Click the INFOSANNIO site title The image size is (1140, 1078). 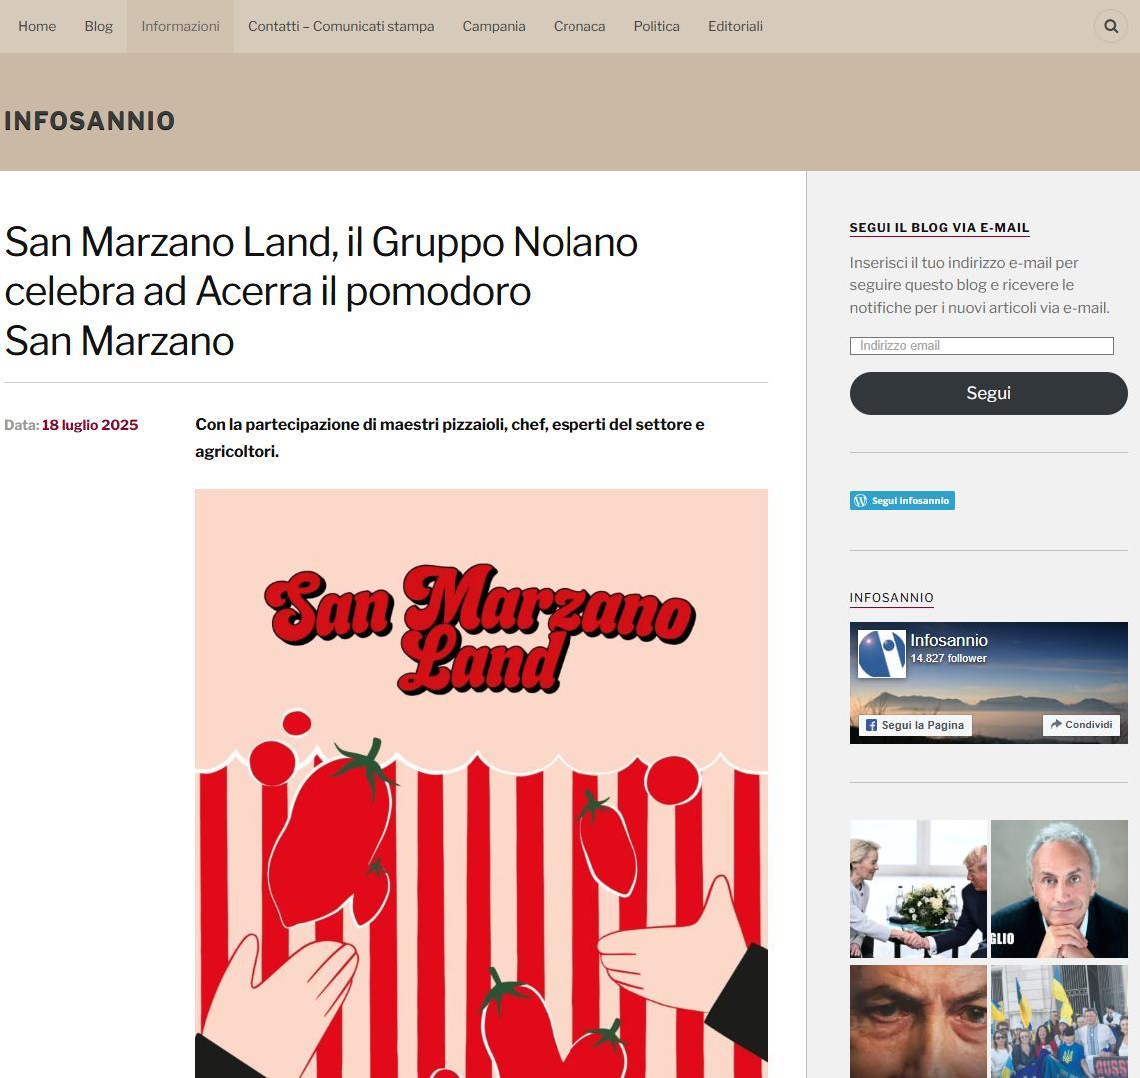tap(90, 121)
